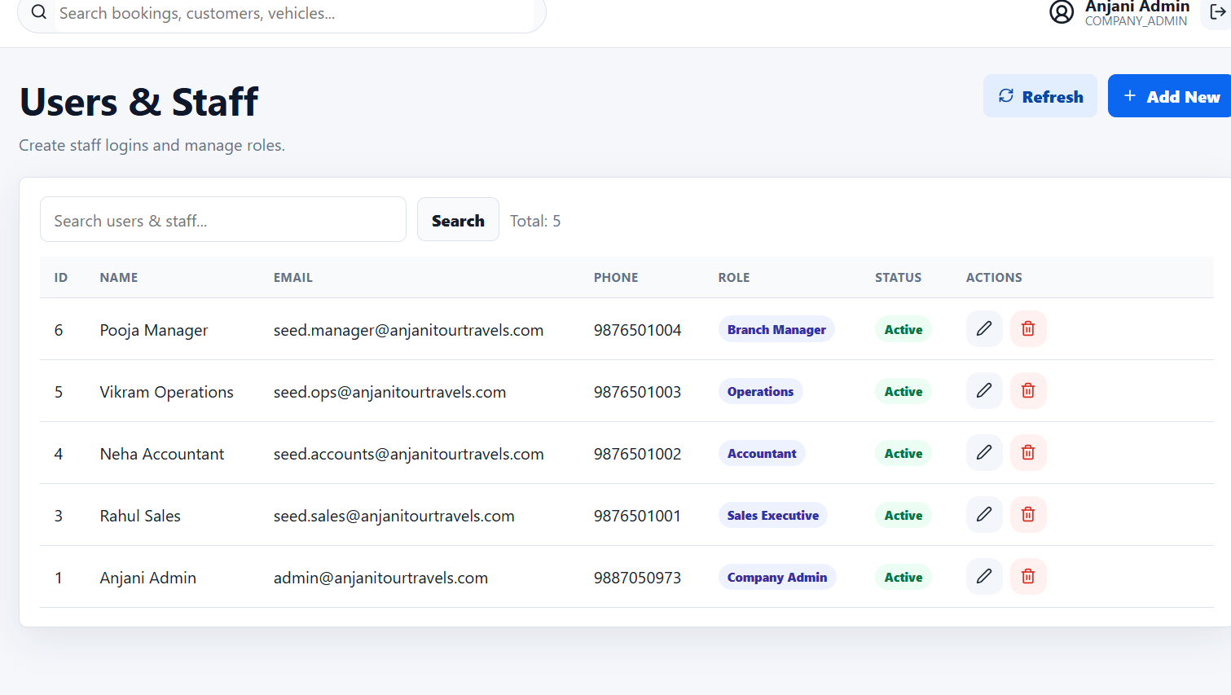
Task: Click the Total: 5 count label
Action: click(535, 221)
